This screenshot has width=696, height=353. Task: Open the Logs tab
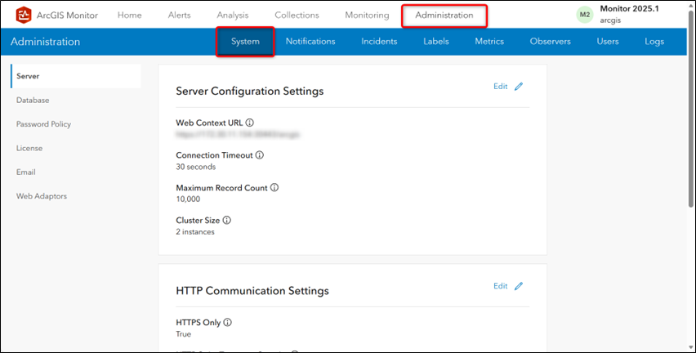click(654, 42)
